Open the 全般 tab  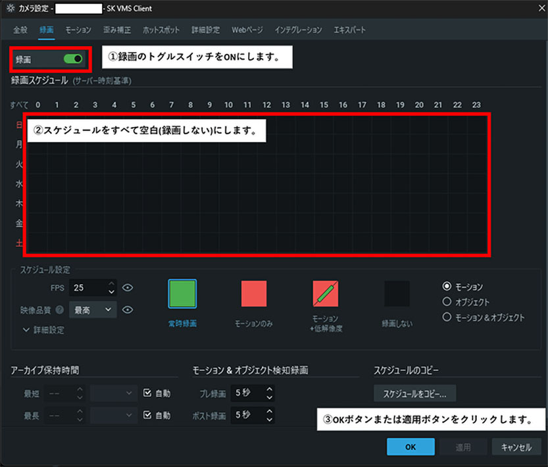pyautogui.click(x=20, y=30)
